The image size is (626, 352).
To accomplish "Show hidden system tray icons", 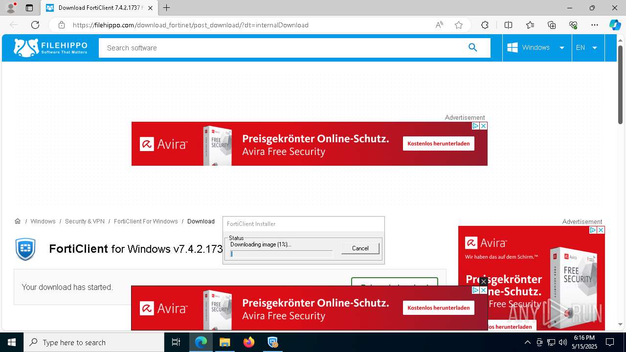I will 527,342.
